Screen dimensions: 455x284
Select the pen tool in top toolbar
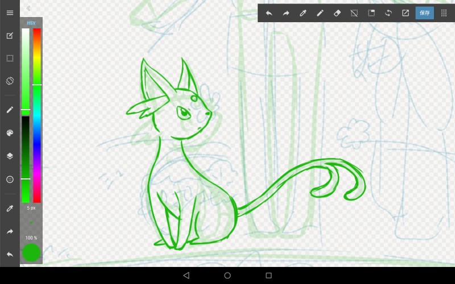click(320, 13)
